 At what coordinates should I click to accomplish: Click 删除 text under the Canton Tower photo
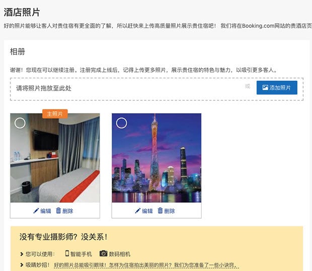point(169,211)
